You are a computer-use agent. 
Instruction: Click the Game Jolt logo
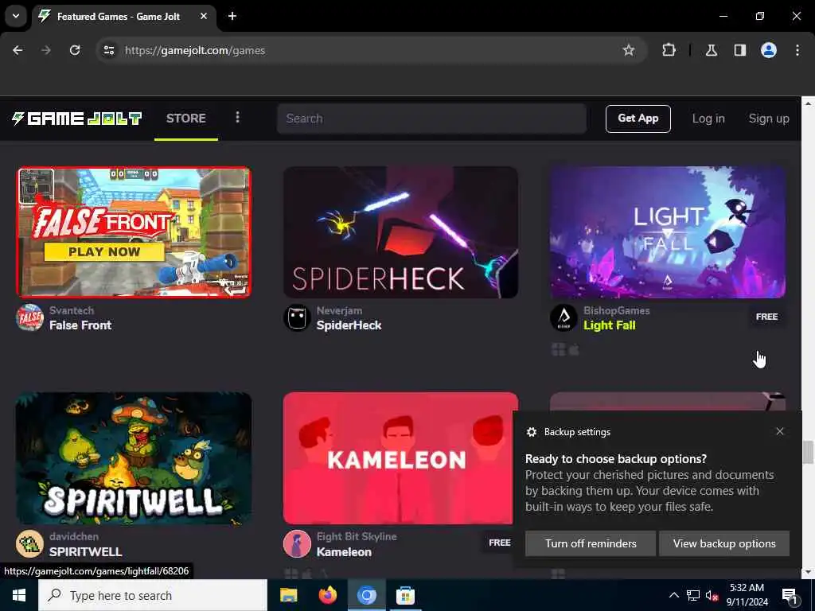[x=76, y=119]
